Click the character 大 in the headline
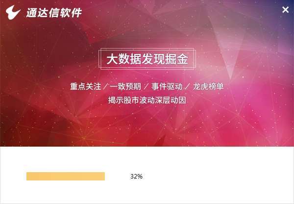Image resolution: width=294 pixels, height=204 pixels. [112, 59]
